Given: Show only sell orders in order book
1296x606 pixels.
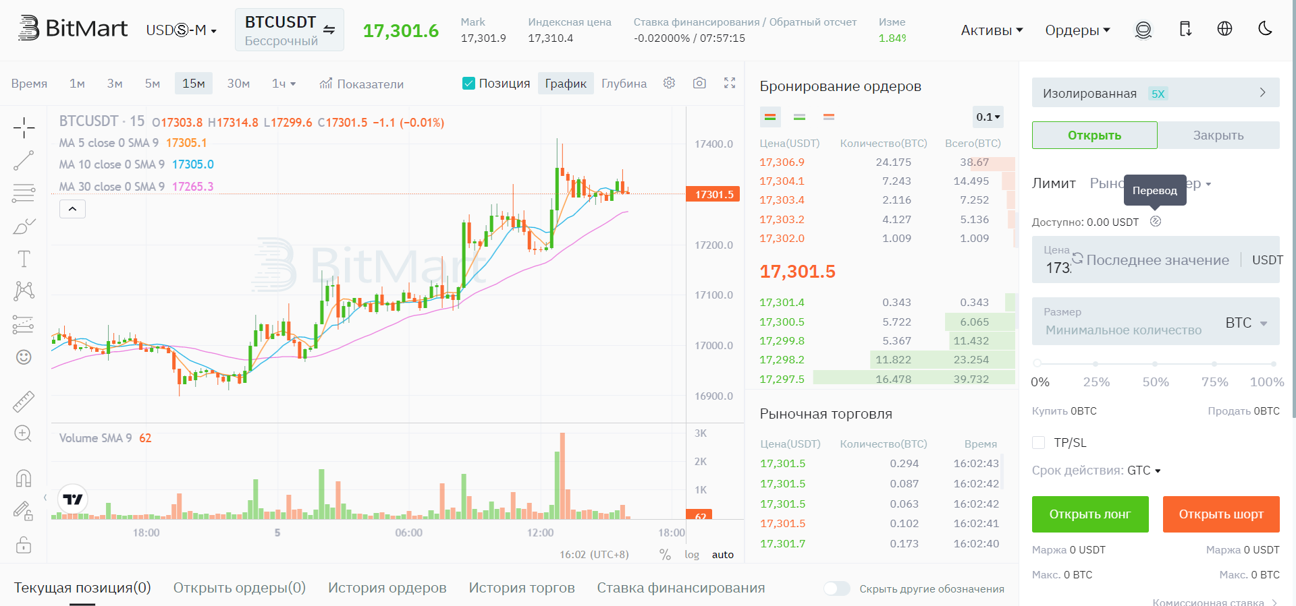Looking at the screenshot, I should (x=829, y=117).
